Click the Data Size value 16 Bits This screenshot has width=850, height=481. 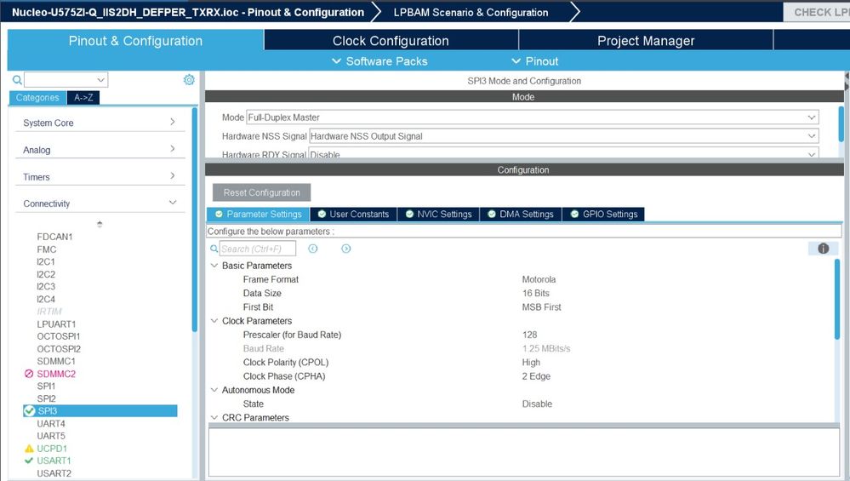(535, 293)
